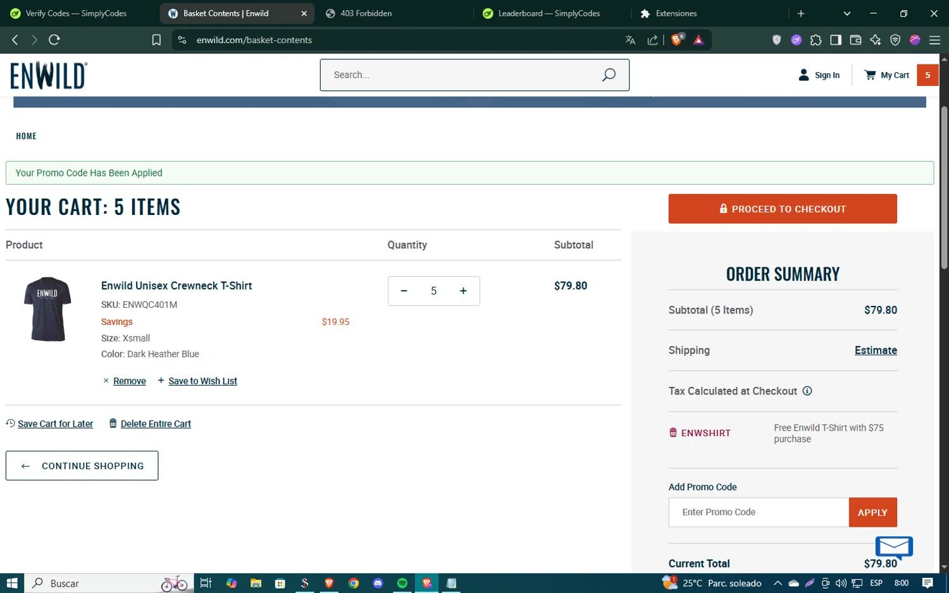The width and height of the screenshot is (949, 593).
Task: Click the Windows Buscar search box
Action: [109, 583]
